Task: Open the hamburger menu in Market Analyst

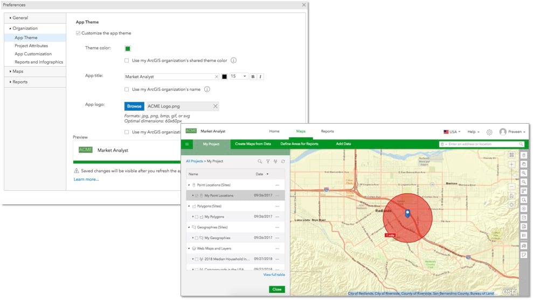Action: [x=187, y=144]
